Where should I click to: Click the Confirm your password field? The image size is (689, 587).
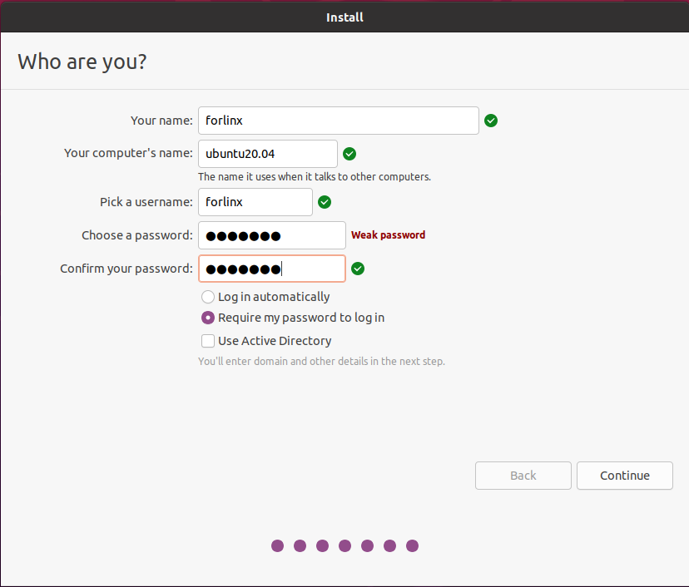[271, 269]
